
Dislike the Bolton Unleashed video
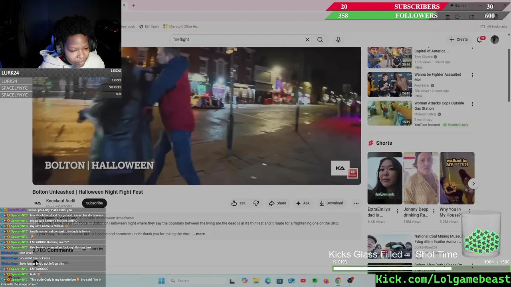(x=256, y=203)
